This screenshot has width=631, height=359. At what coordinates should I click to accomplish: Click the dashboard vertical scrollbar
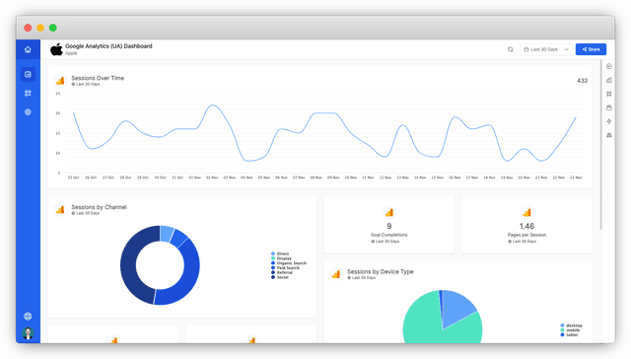pyautogui.click(x=600, y=145)
